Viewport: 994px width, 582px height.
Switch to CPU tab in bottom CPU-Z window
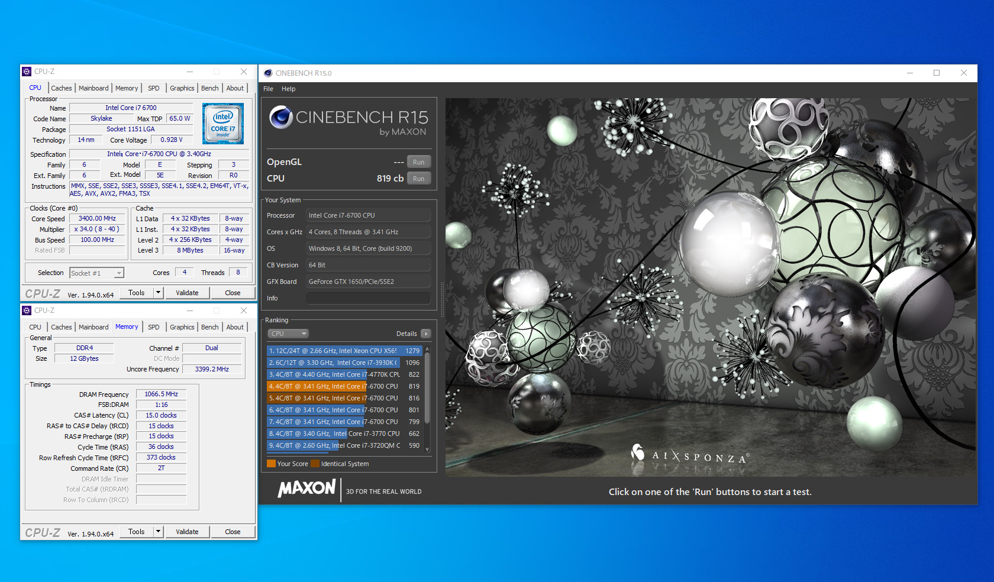pyautogui.click(x=35, y=327)
